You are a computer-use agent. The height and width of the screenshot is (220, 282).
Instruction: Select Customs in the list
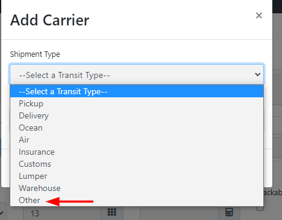[x=137, y=164]
